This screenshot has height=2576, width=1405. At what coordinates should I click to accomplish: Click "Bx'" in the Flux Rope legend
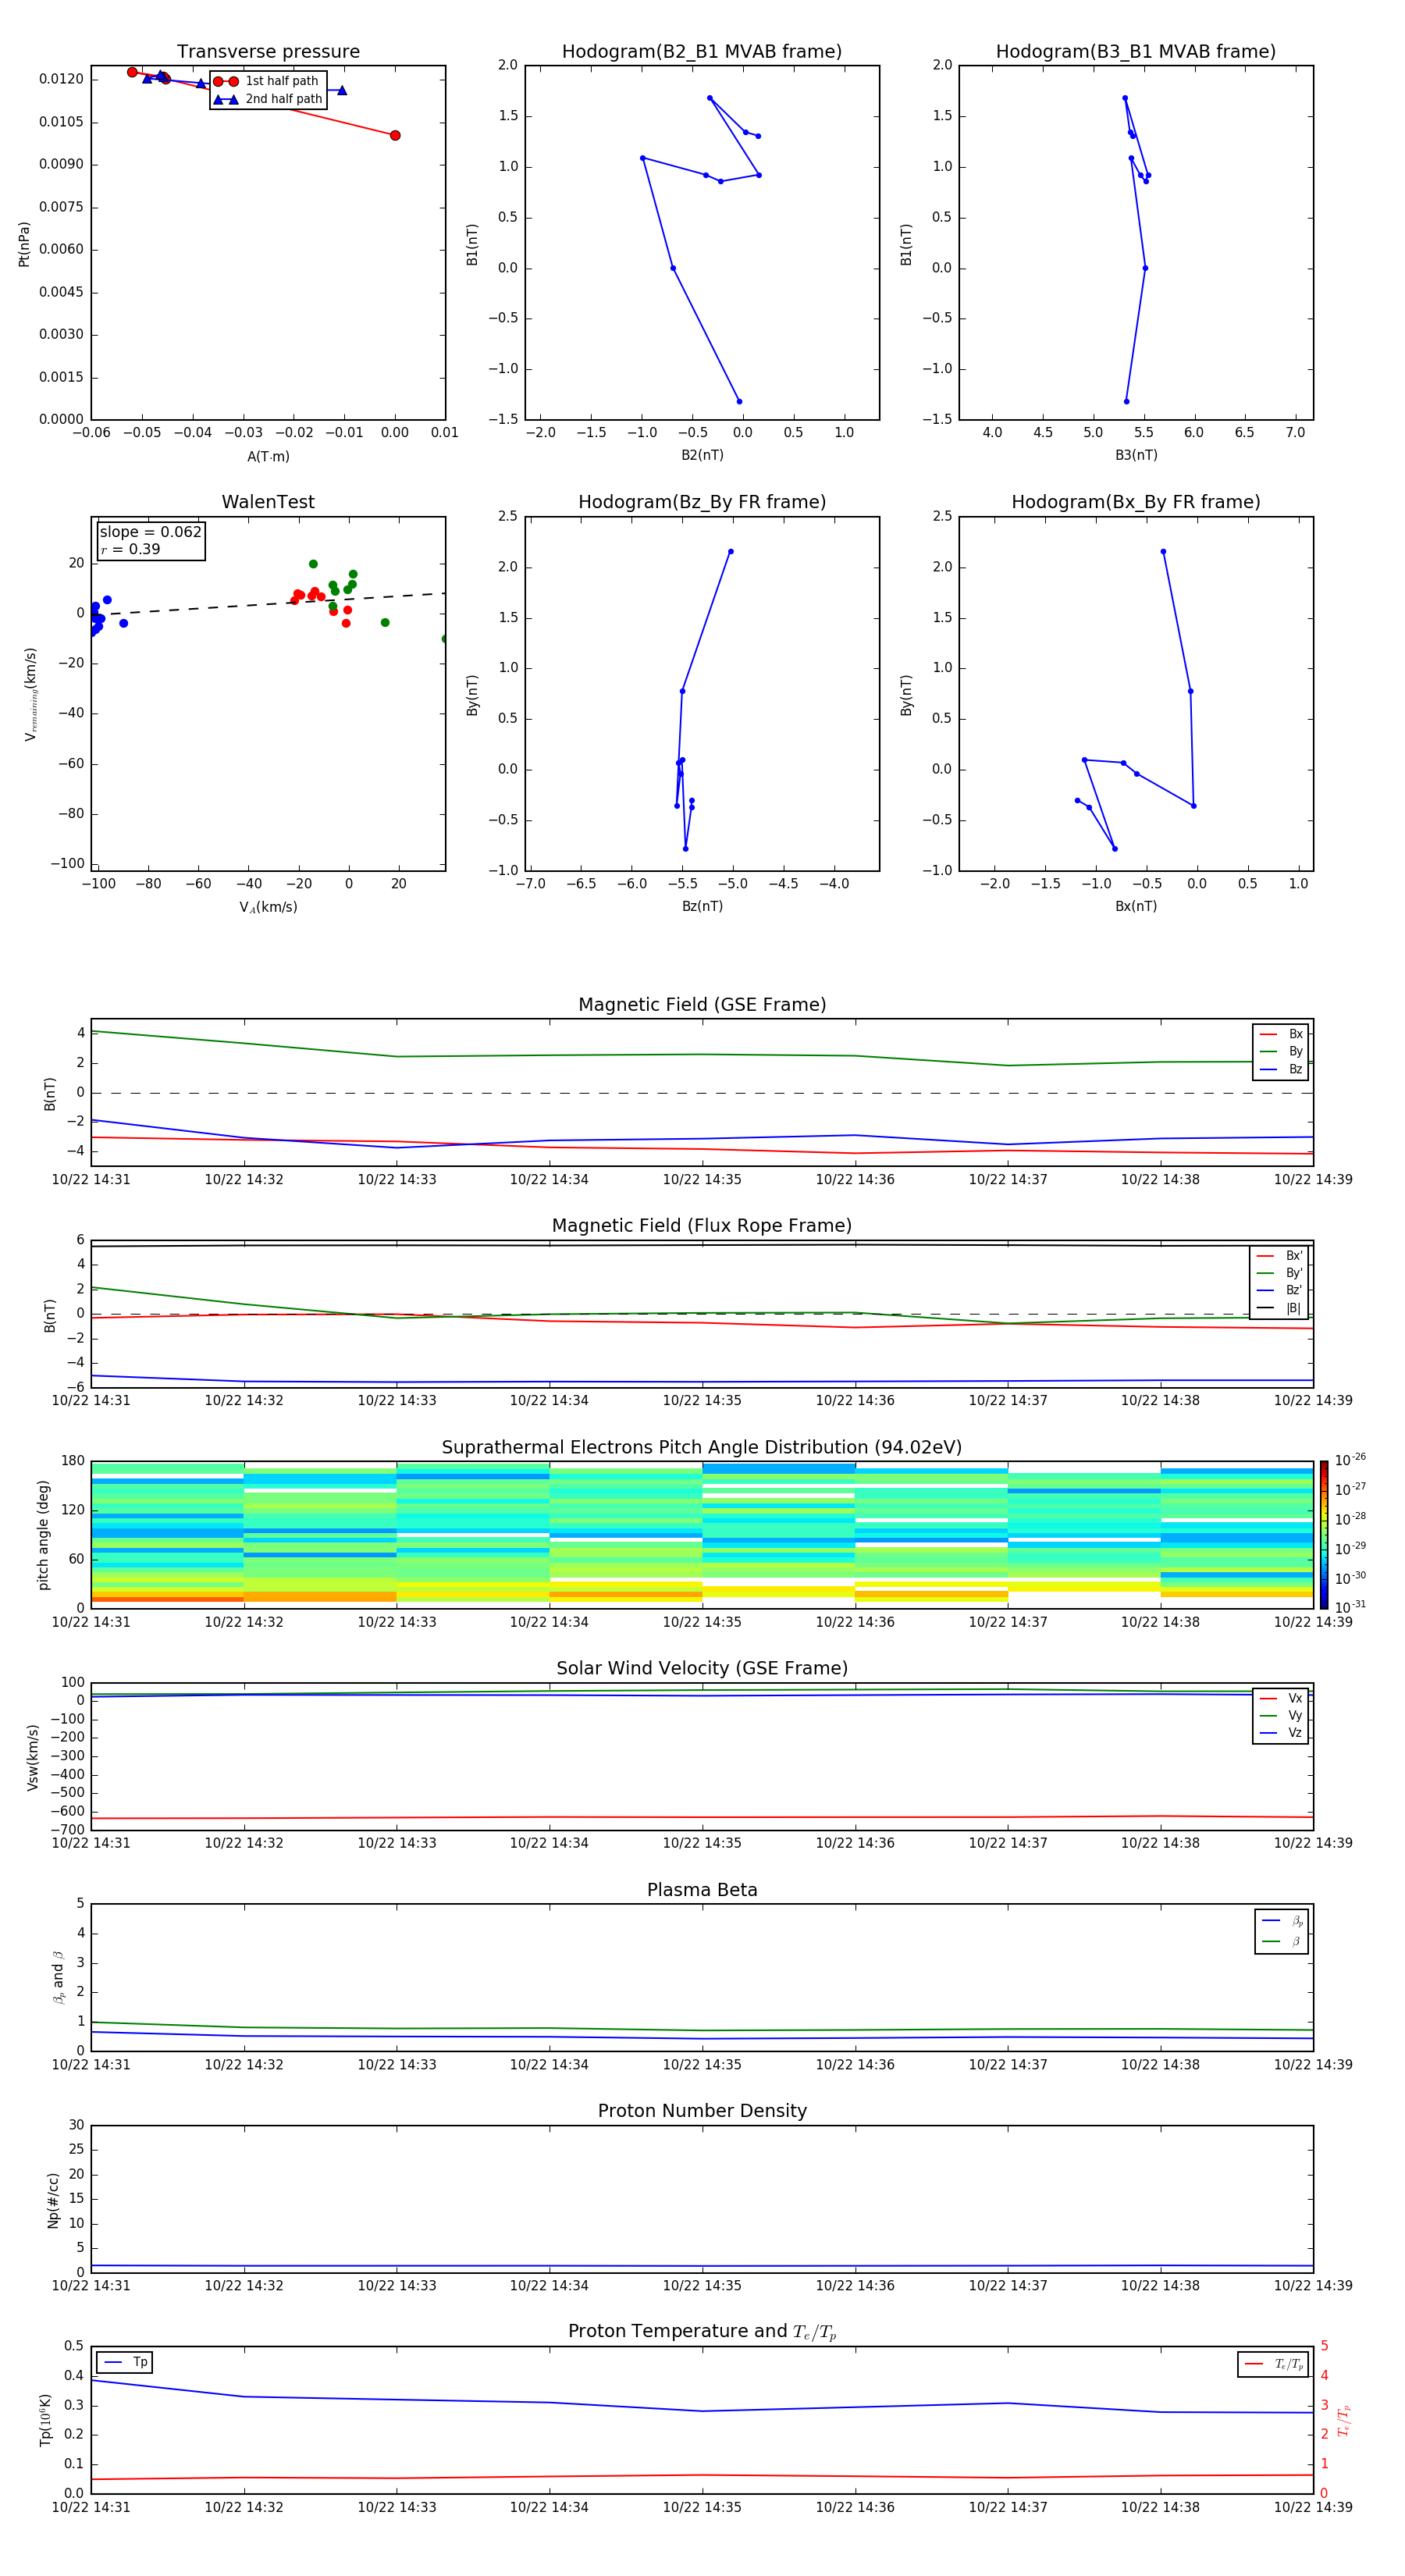pos(1294,1256)
